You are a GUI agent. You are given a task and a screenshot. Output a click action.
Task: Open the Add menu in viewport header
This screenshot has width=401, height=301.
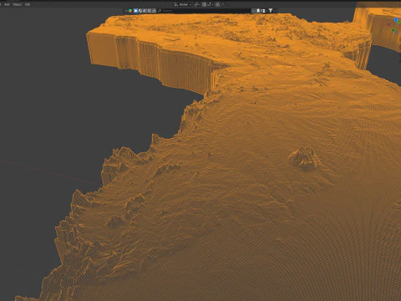point(7,4)
